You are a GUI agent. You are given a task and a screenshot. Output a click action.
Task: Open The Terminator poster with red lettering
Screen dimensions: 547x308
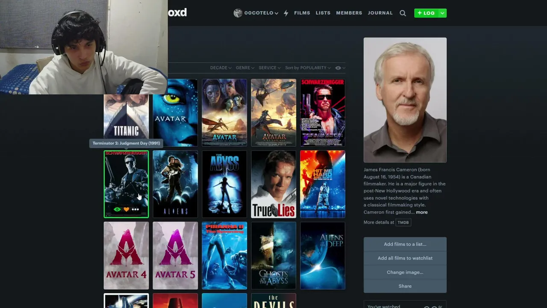[x=323, y=113]
